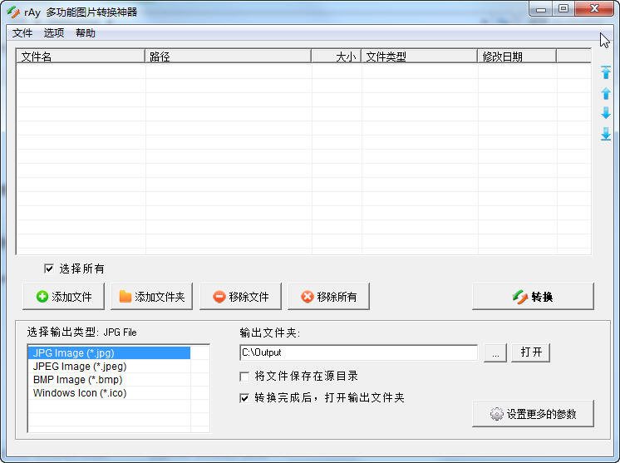The height and width of the screenshot is (463, 620).
Task: Click the move-up arrow icon
Action: pos(605,93)
